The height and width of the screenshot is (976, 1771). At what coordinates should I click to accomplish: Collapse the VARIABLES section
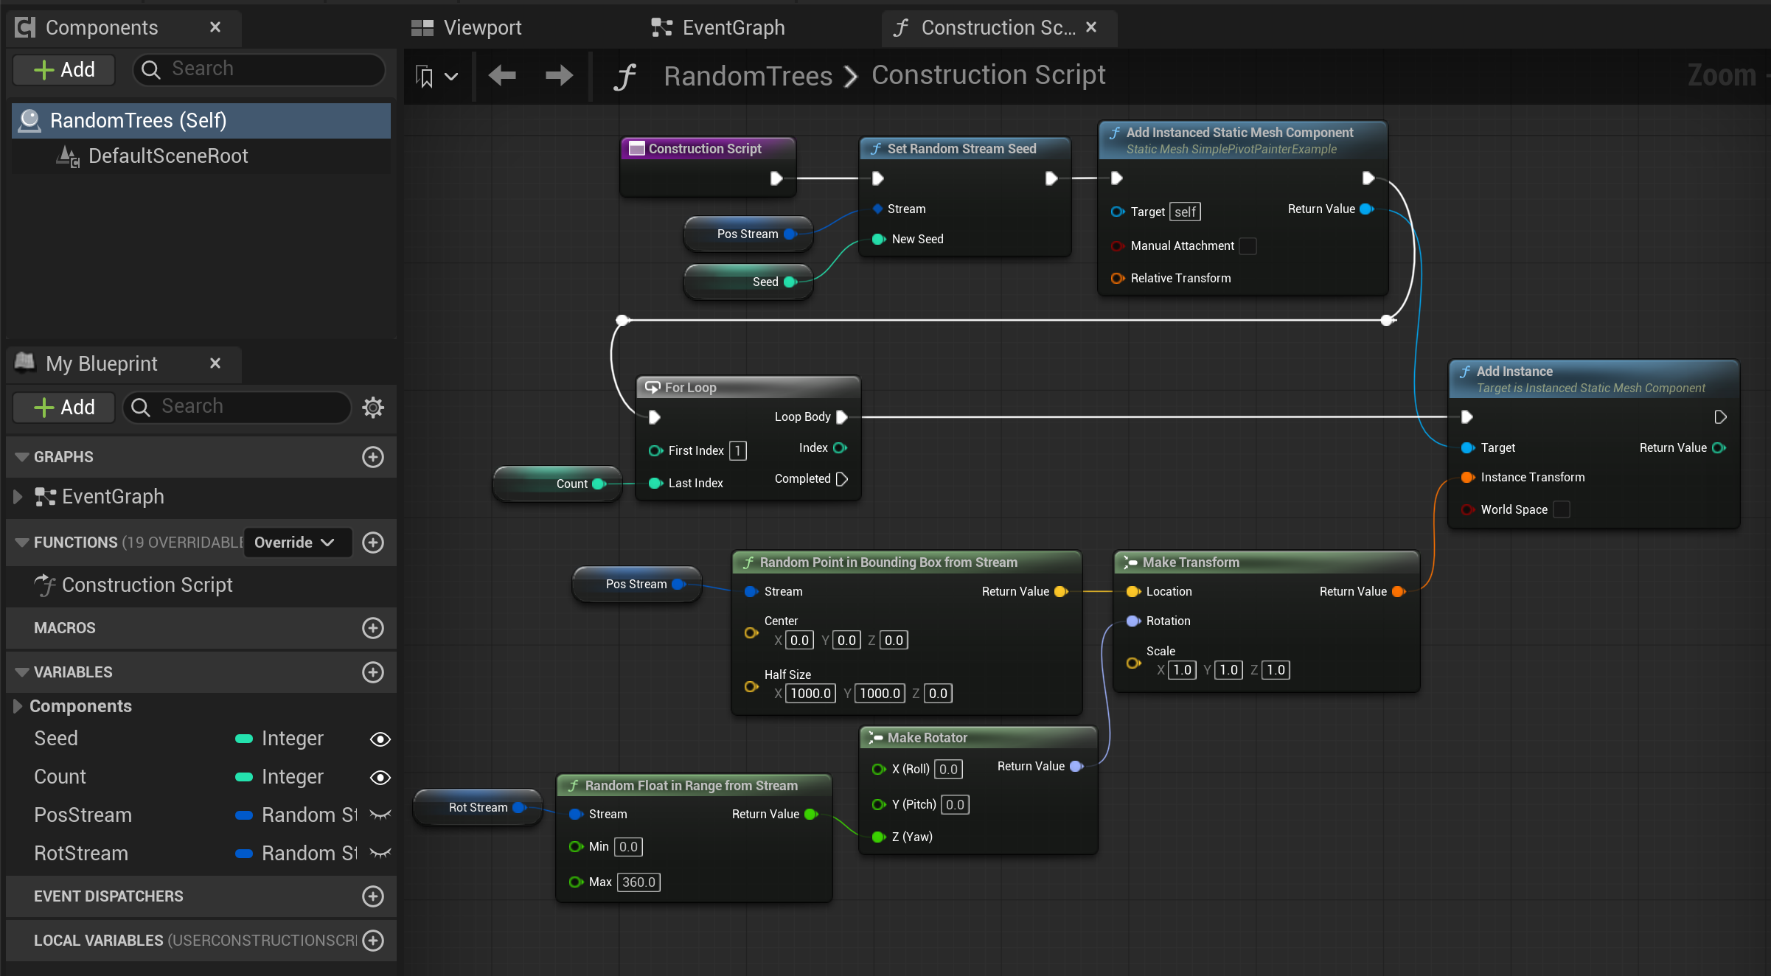coord(22,672)
